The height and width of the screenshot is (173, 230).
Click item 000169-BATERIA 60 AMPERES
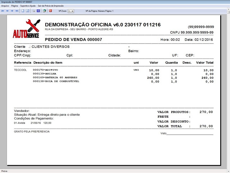[x=55, y=78]
